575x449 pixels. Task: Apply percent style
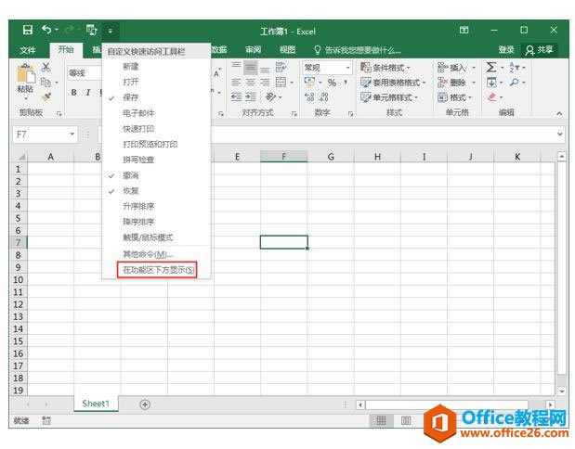coord(332,83)
